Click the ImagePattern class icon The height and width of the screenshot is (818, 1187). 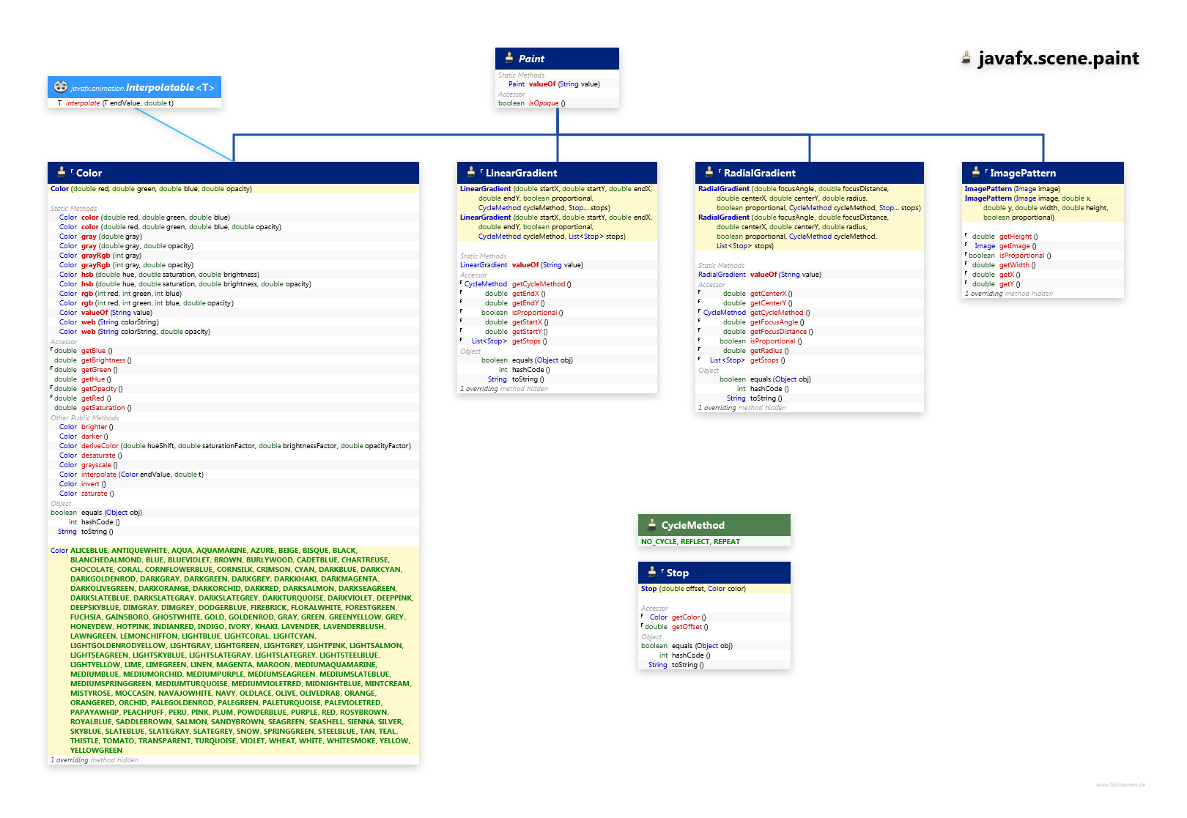point(976,173)
